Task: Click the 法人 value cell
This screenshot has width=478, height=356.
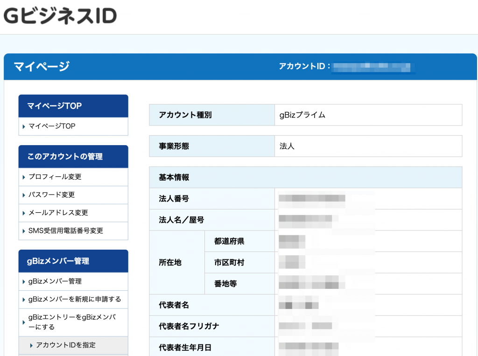Action: (x=368, y=146)
